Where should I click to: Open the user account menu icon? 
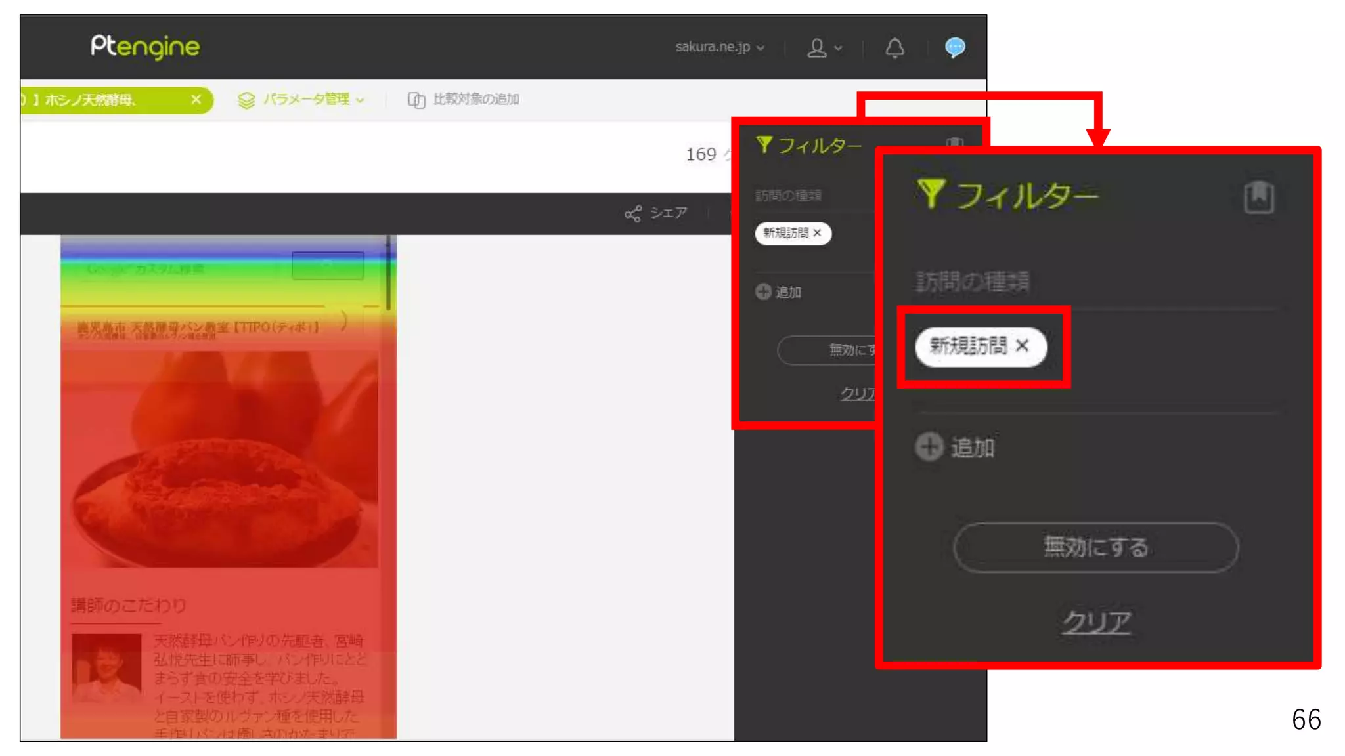(x=816, y=48)
